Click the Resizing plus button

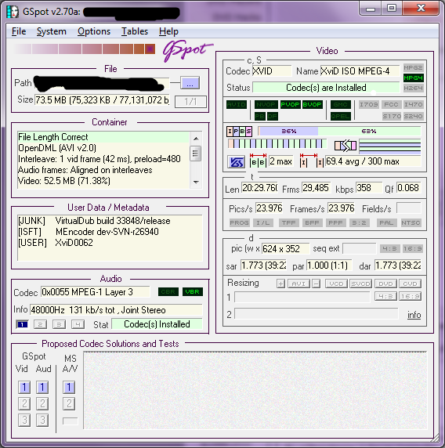pos(280,284)
